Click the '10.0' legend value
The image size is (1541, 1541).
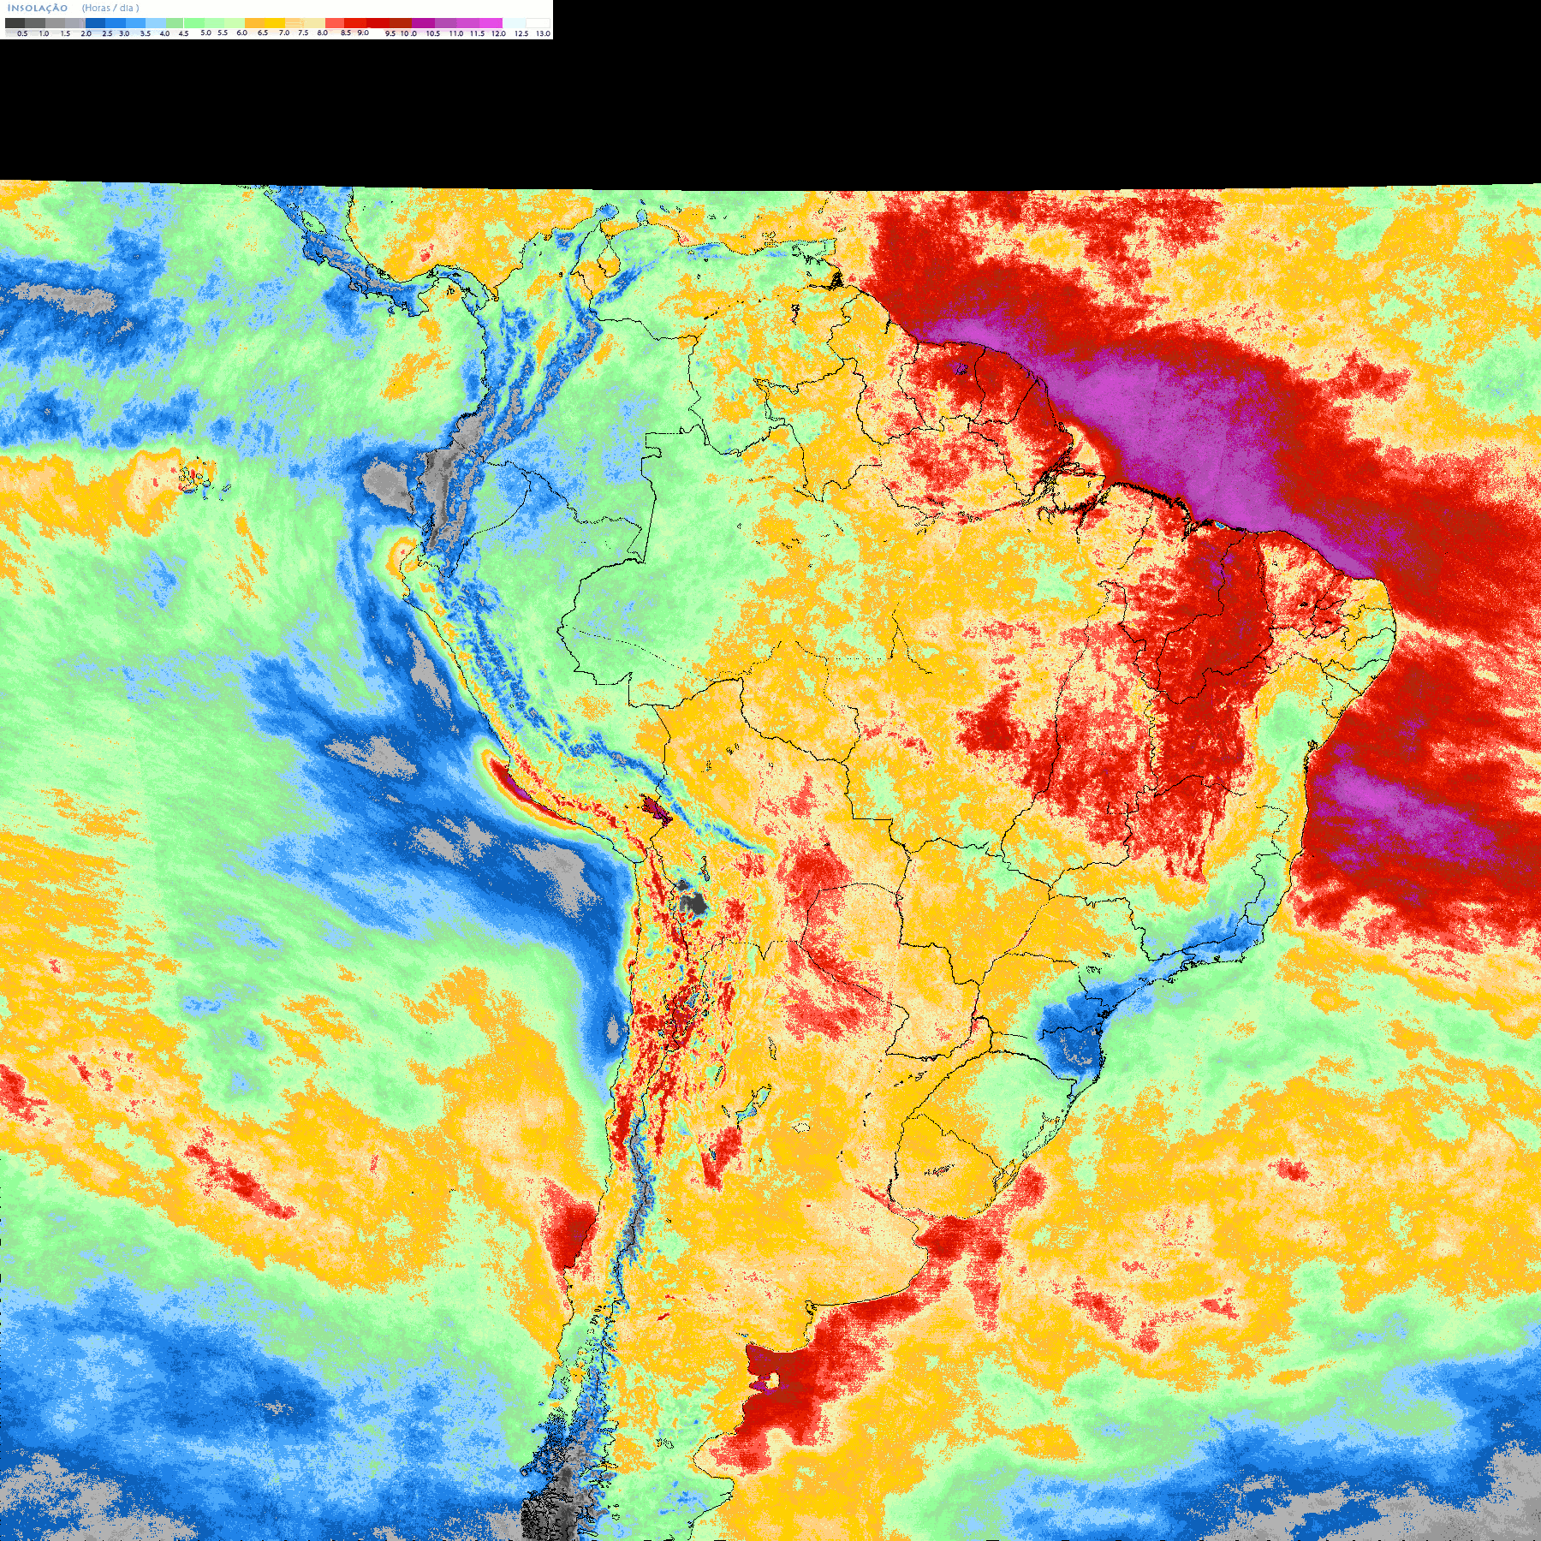pyautogui.click(x=408, y=33)
